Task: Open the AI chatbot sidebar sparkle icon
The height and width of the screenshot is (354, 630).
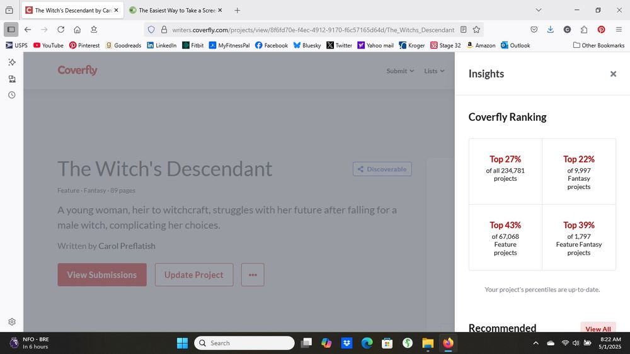Action: click(x=12, y=62)
